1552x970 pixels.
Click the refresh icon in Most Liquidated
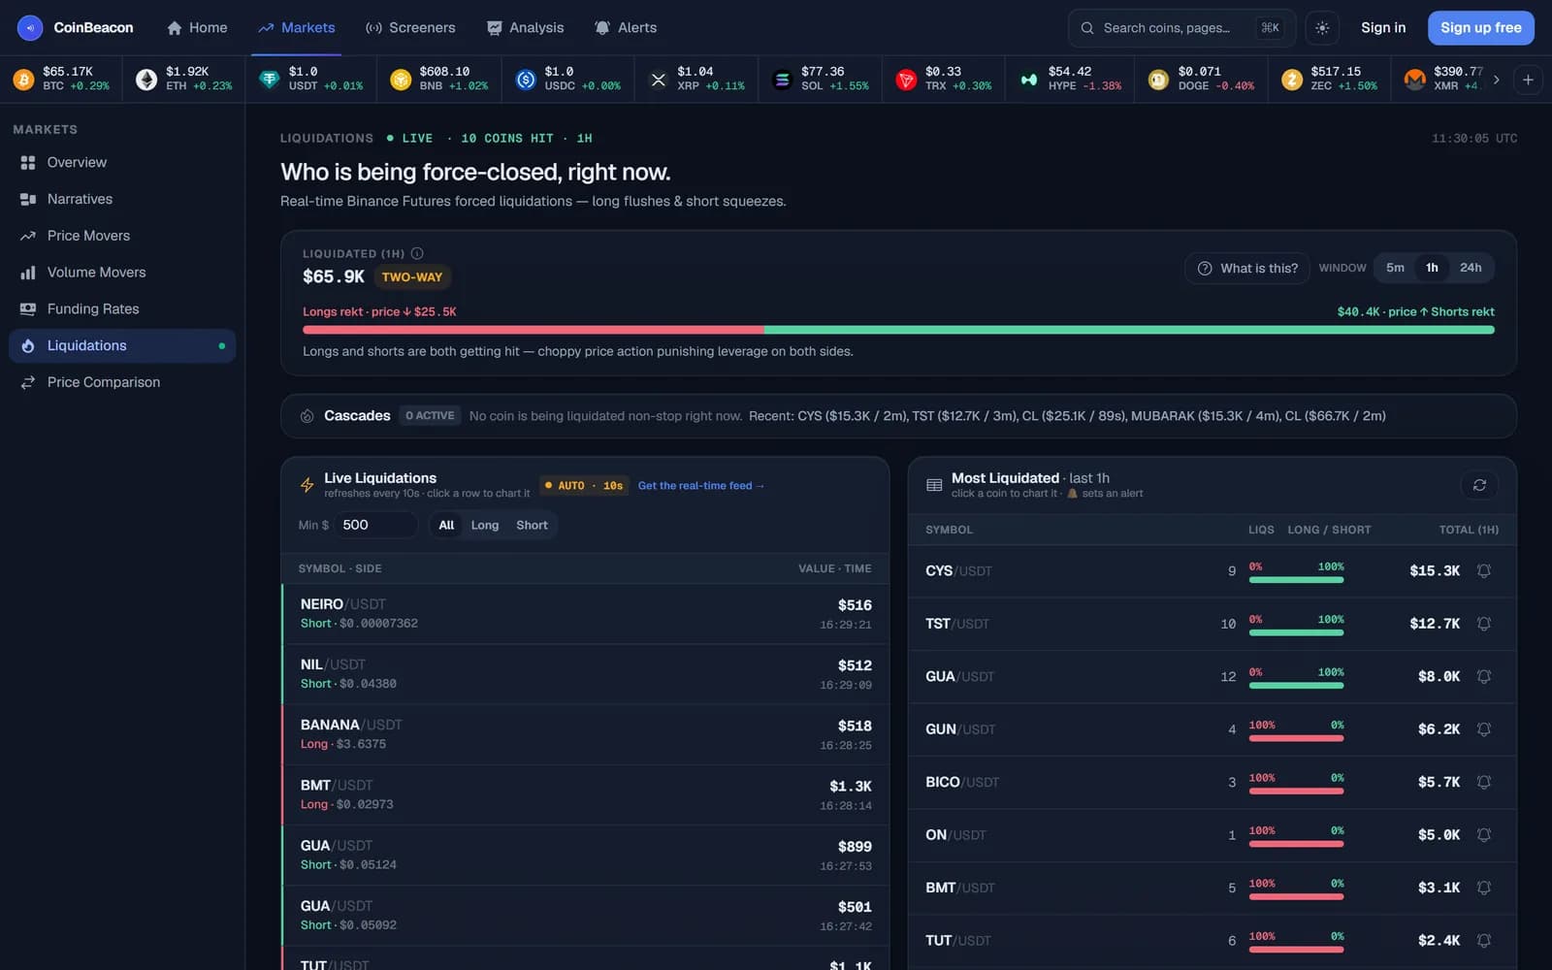1479,485
